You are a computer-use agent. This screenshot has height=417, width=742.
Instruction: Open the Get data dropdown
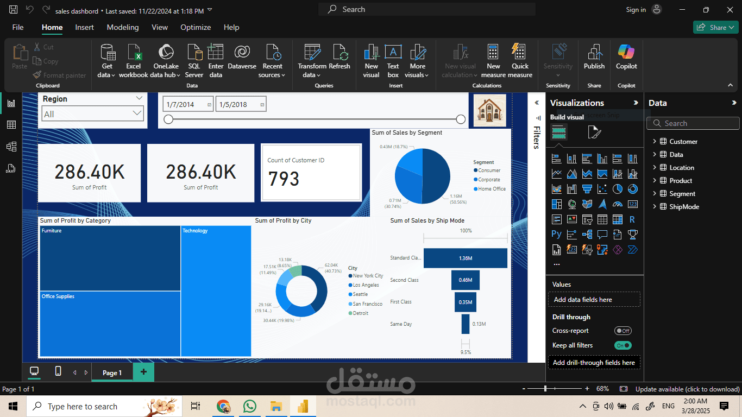tap(107, 61)
